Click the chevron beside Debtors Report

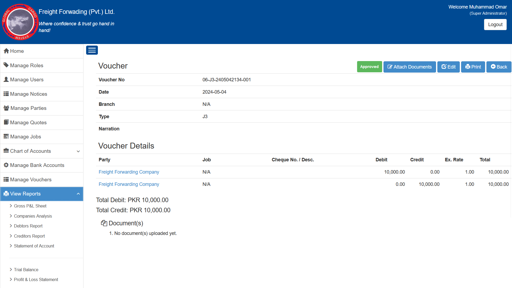pyautogui.click(x=11, y=226)
